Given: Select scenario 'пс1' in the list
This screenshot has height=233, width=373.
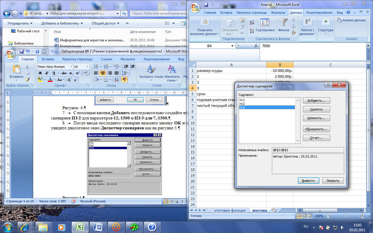Looking at the screenshot, I should click(267, 100).
